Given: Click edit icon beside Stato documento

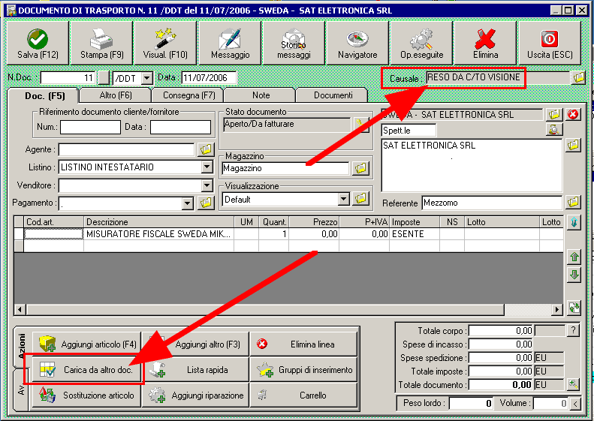Looking at the screenshot, I should [361, 124].
